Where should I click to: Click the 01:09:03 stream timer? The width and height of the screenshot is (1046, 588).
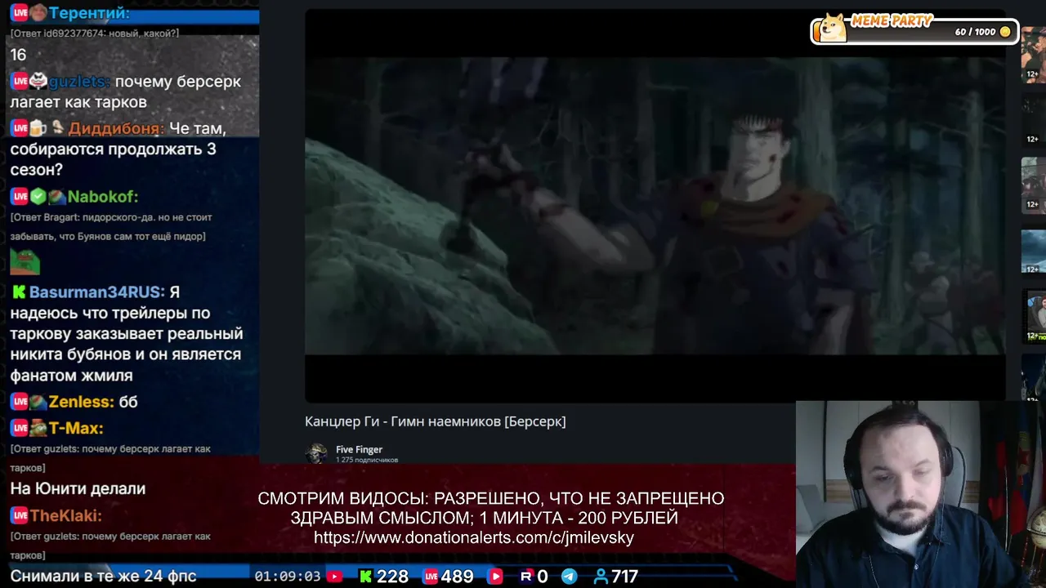288,577
